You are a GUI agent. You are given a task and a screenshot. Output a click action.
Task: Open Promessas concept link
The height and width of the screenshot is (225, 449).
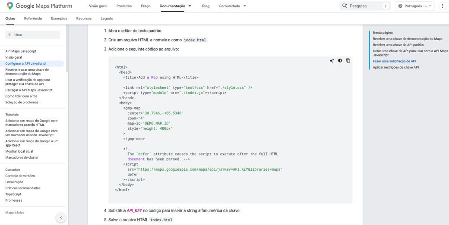point(14,200)
